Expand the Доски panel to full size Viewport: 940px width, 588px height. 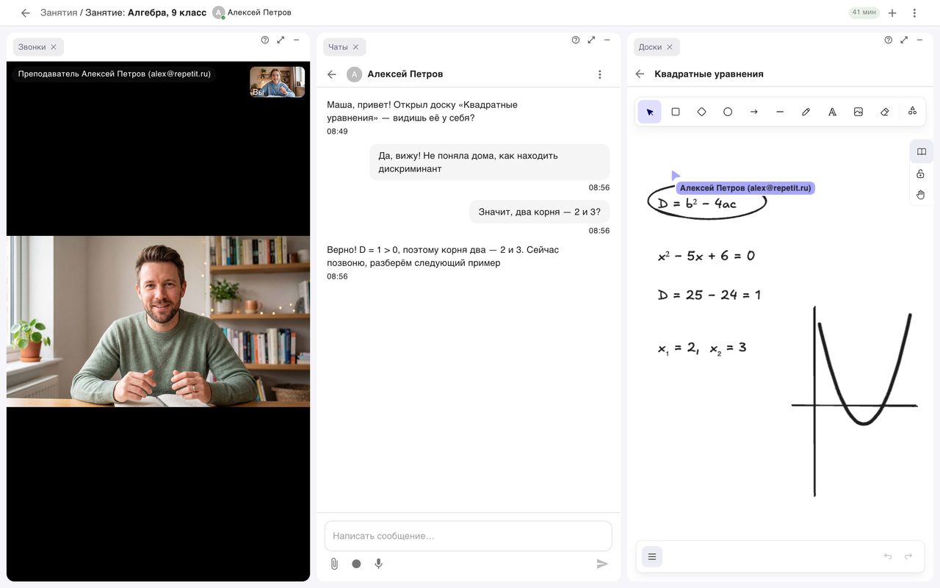[904, 40]
